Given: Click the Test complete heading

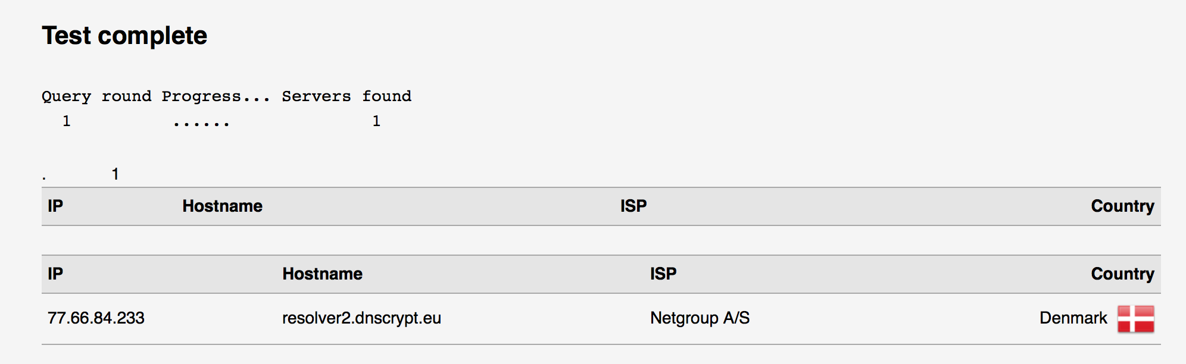Looking at the screenshot, I should [x=124, y=36].
